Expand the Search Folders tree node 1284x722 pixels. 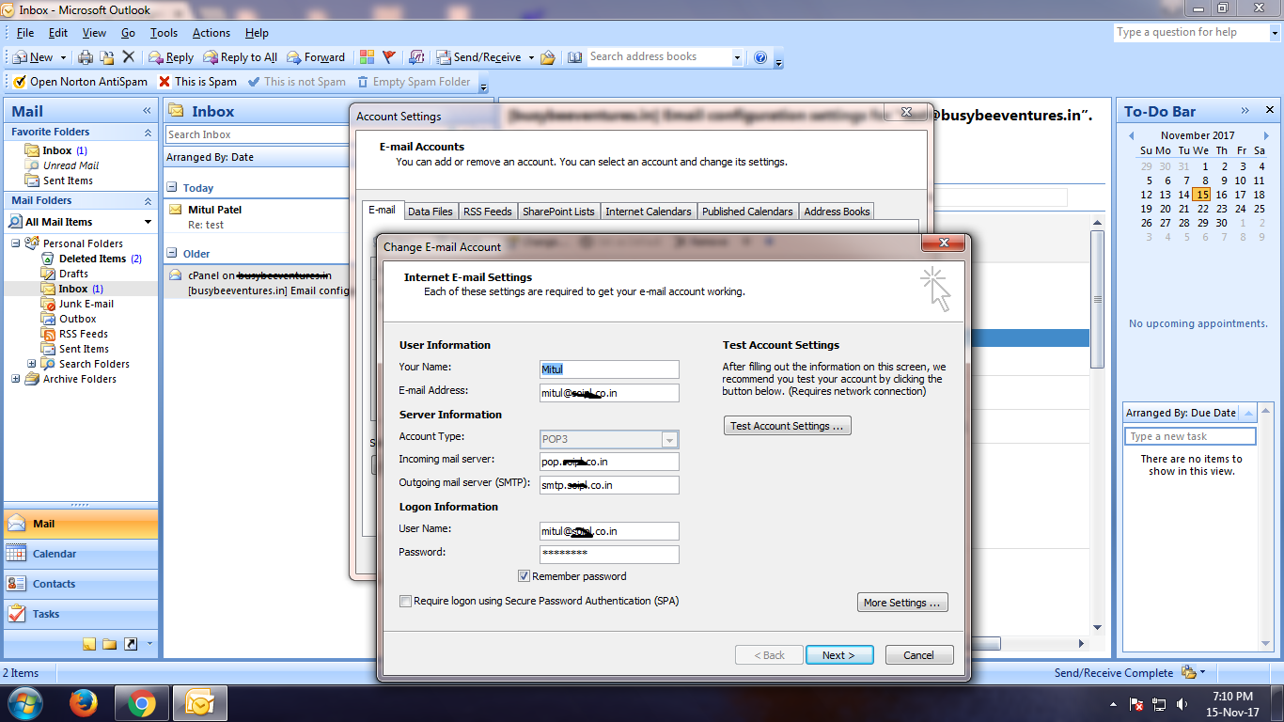[31, 364]
